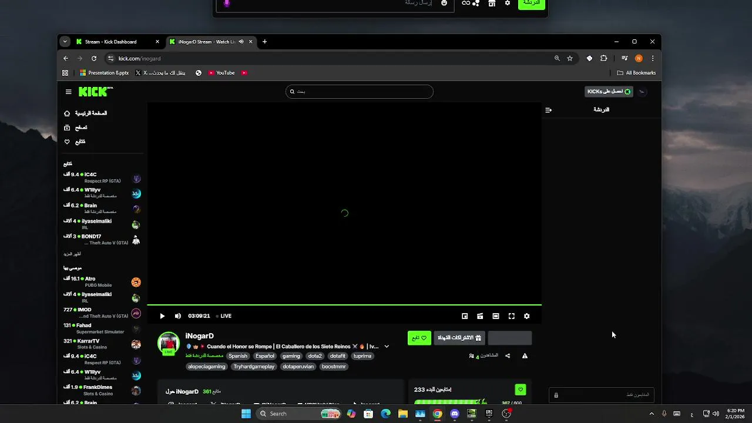Open the tab search dropdown in Chrome
The height and width of the screenshot is (423, 752).
(x=65, y=42)
